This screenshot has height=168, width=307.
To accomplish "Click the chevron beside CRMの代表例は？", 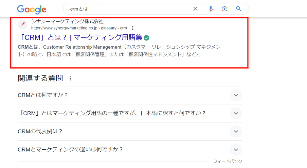I will [x=236, y=131].
